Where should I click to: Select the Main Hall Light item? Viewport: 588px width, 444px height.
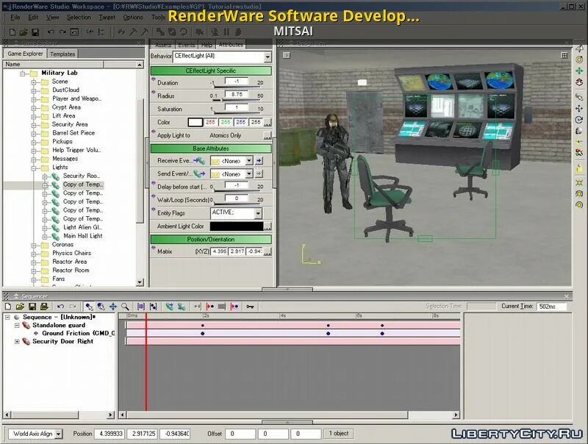click(x=83, y=236)
